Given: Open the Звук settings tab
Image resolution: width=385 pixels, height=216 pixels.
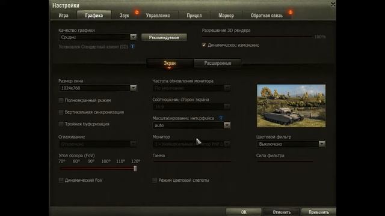Looking at the screenshot, I should click(x=125, y=16).
